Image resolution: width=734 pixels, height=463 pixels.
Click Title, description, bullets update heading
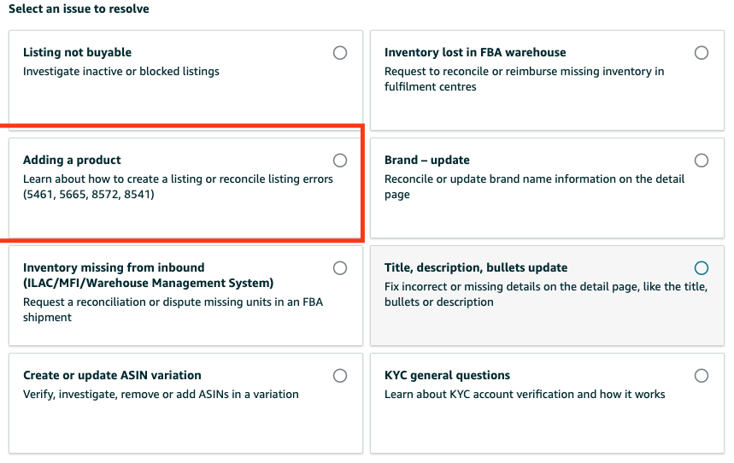[x=476, y=267]
